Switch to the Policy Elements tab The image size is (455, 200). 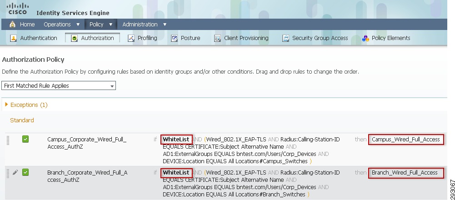click(391, 38)
